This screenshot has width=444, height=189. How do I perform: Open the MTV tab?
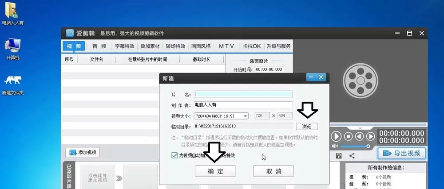click(x=226, y=46)
